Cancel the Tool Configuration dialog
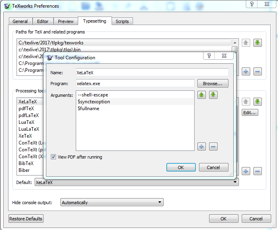 pos(214,167)
